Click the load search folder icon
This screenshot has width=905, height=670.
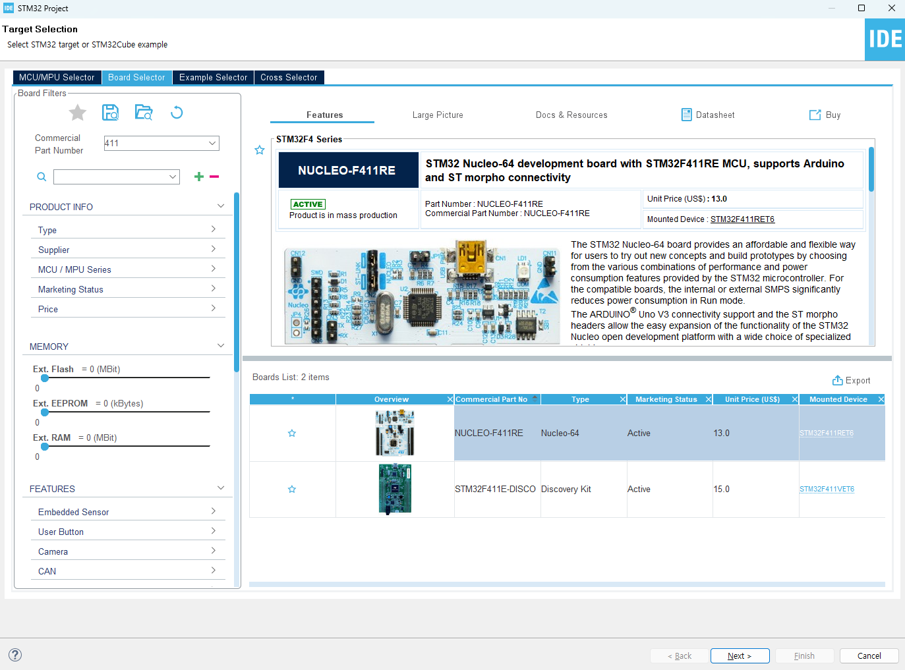click(143, 112)
